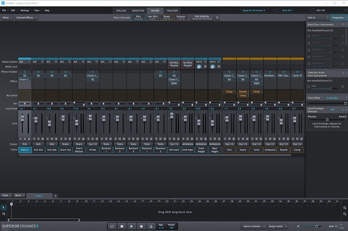Toggle Outputs channels visibility filter
Screen dimensions: 348x231
point(181,17)
